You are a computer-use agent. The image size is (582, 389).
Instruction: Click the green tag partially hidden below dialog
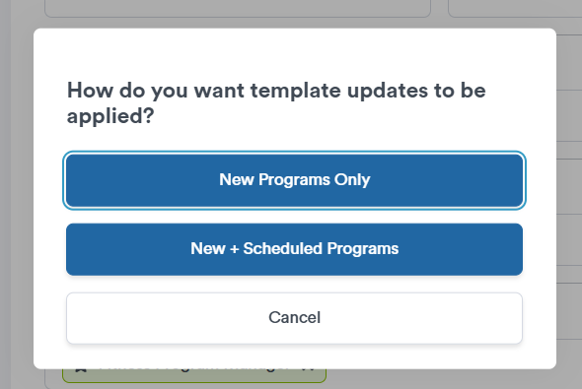tap(194, 375)
